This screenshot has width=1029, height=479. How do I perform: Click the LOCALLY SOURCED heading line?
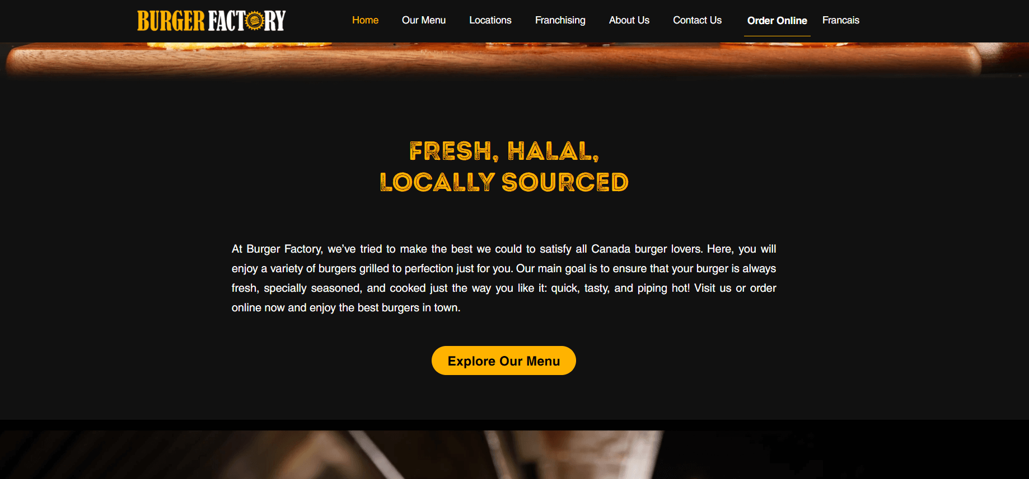(504, 182)
